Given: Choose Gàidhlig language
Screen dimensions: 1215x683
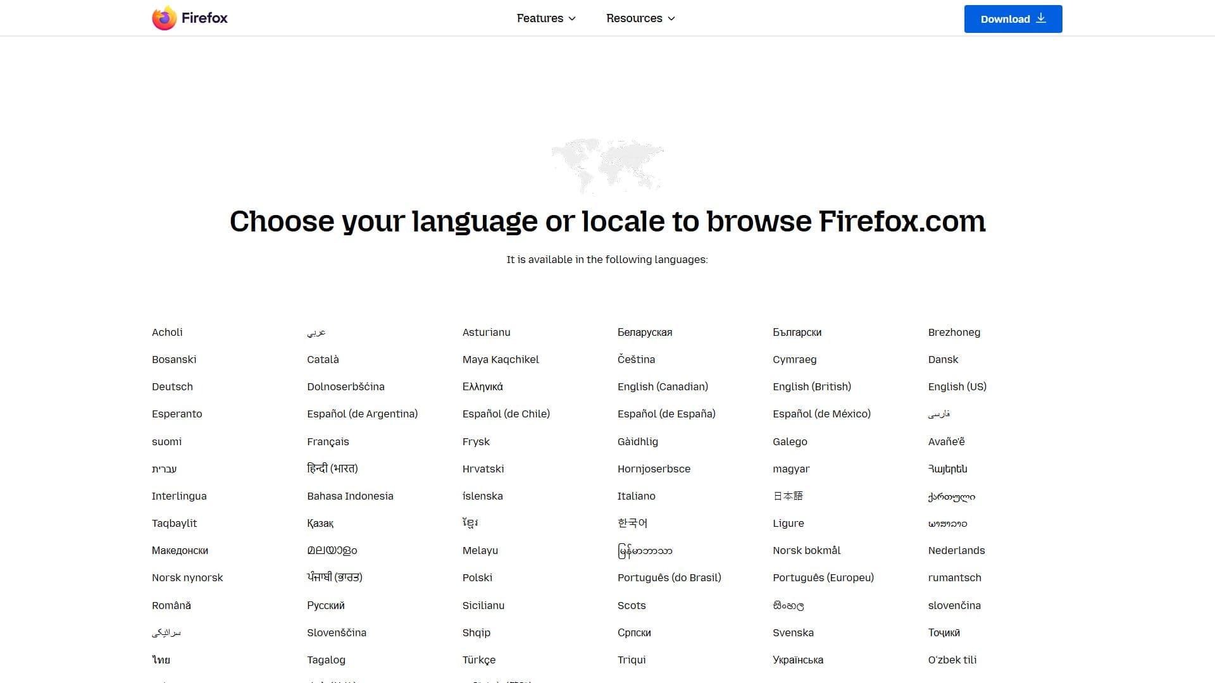Looking at the screenshot, I should tap(637, 441).
